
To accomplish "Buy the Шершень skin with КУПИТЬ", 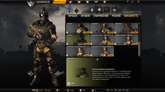I will point(135,33).
